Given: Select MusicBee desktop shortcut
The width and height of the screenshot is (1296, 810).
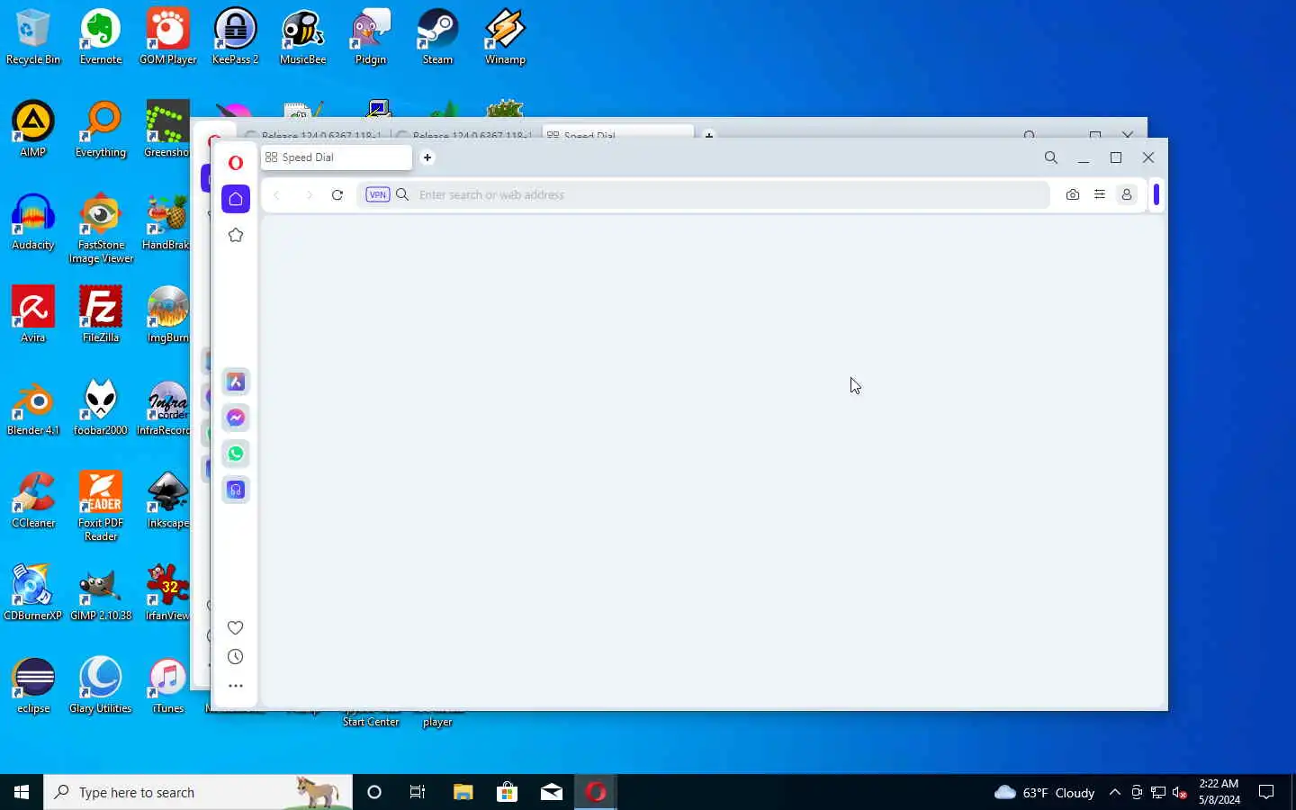Looking at the screenshot, I should point(303,37).
